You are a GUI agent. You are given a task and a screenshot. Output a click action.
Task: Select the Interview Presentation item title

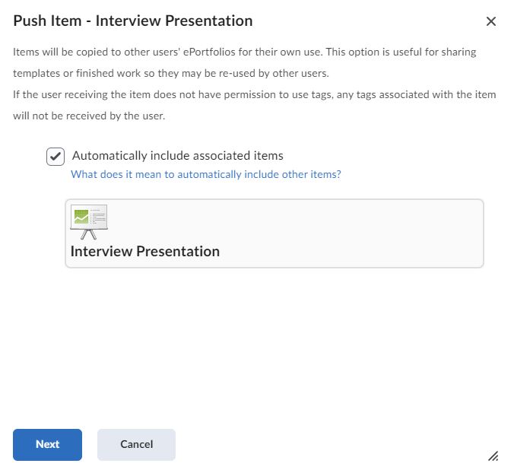[144, 251]
